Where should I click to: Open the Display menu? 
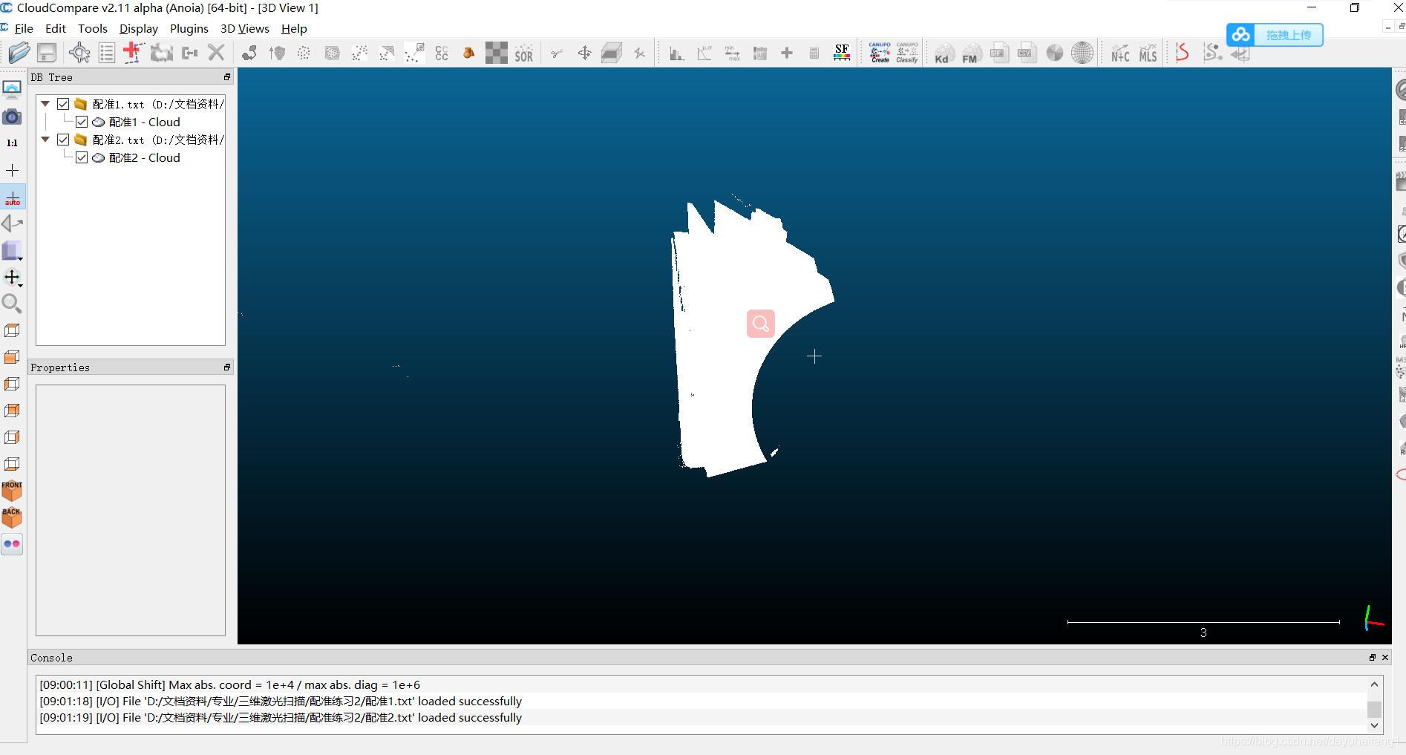(x=139, y=28)
